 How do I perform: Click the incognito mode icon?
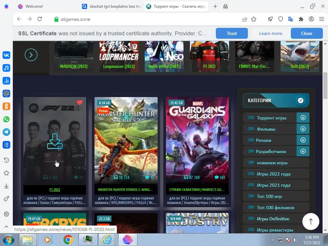[225, 6]
